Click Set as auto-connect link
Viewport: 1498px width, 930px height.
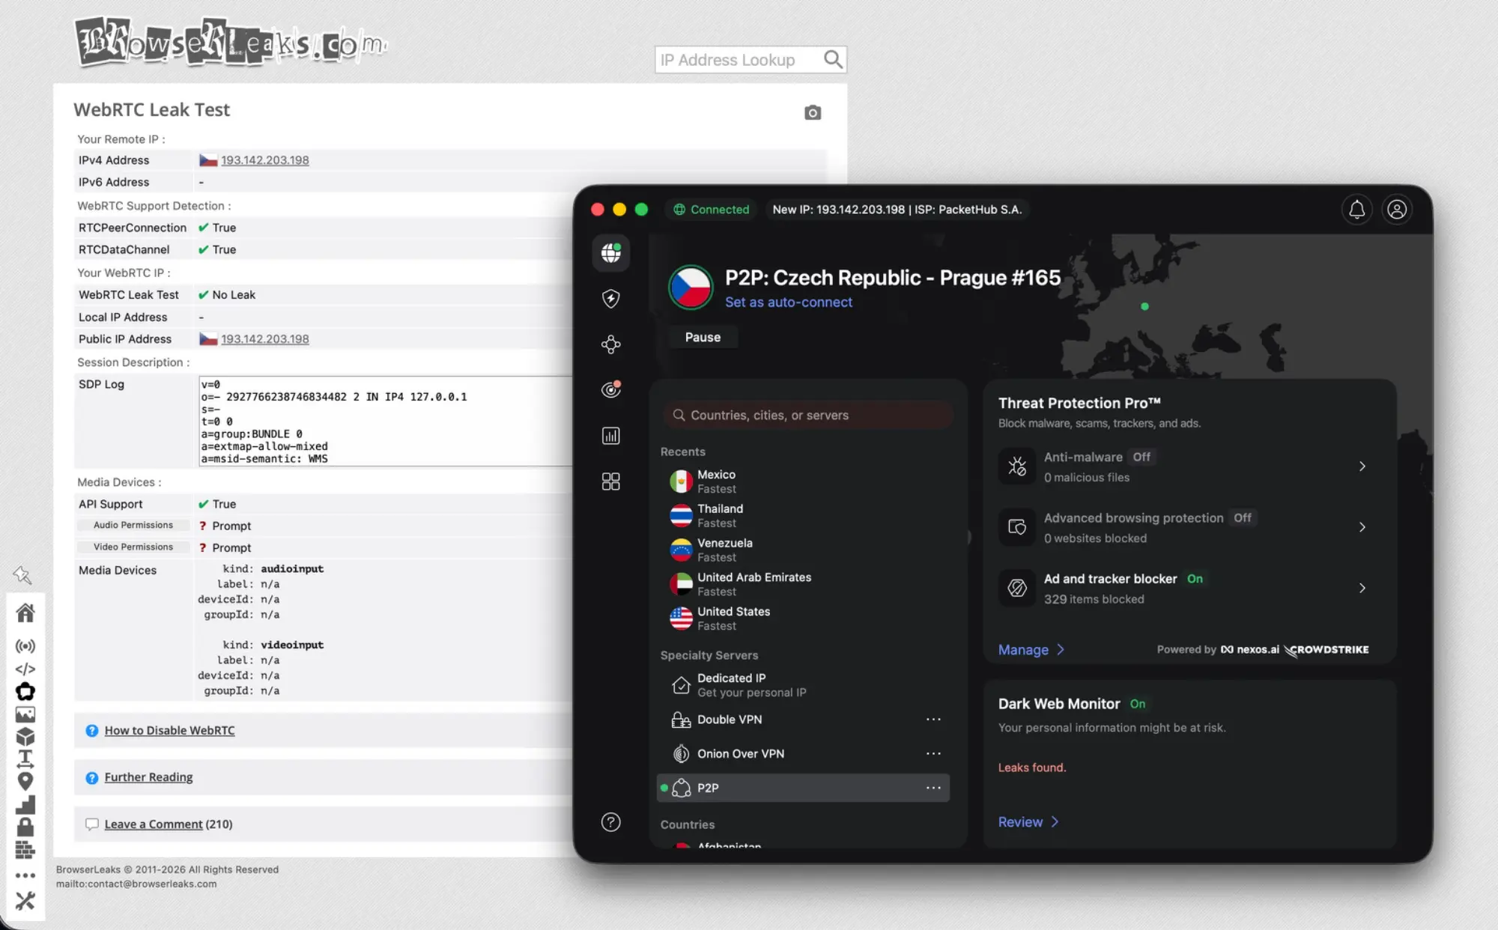(x=789, y=302)
